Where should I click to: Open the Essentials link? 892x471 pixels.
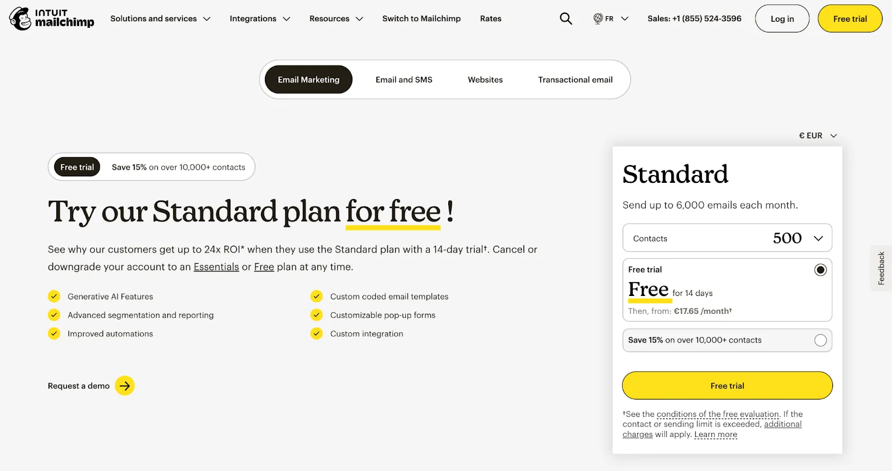click(216, 266)
